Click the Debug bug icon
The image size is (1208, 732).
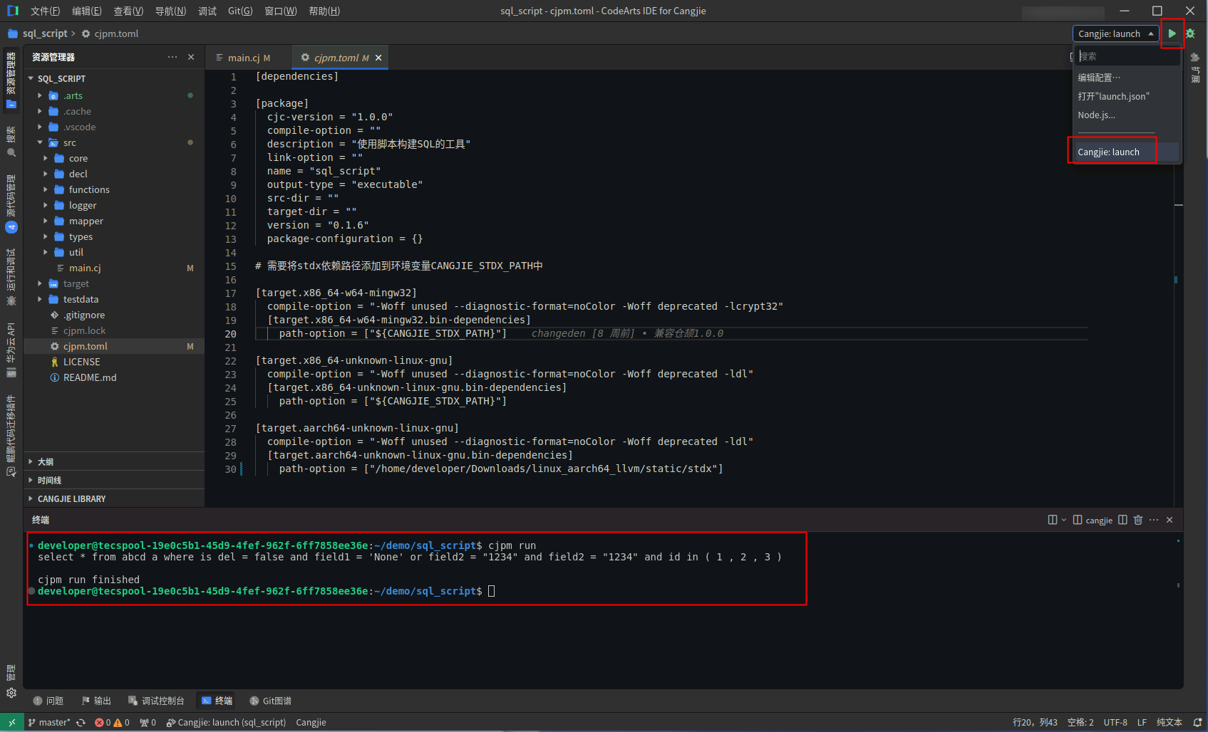coord(1190,33)
